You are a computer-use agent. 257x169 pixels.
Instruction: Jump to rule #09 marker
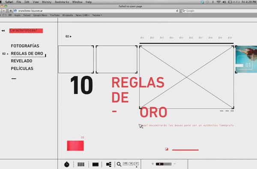[220, 38]
